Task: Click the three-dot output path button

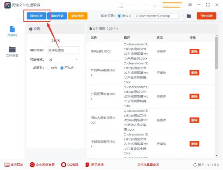Action: click(x=182, y=16)
